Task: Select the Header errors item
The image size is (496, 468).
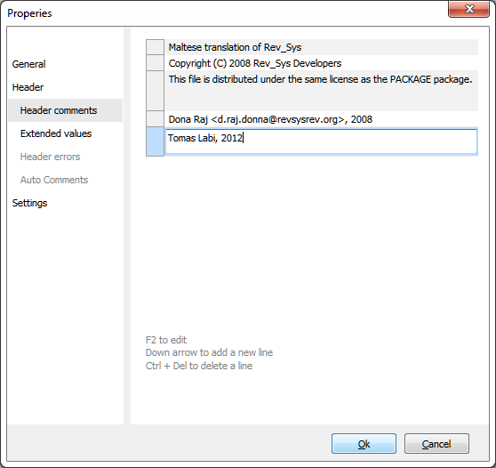Action: (50, 157)
